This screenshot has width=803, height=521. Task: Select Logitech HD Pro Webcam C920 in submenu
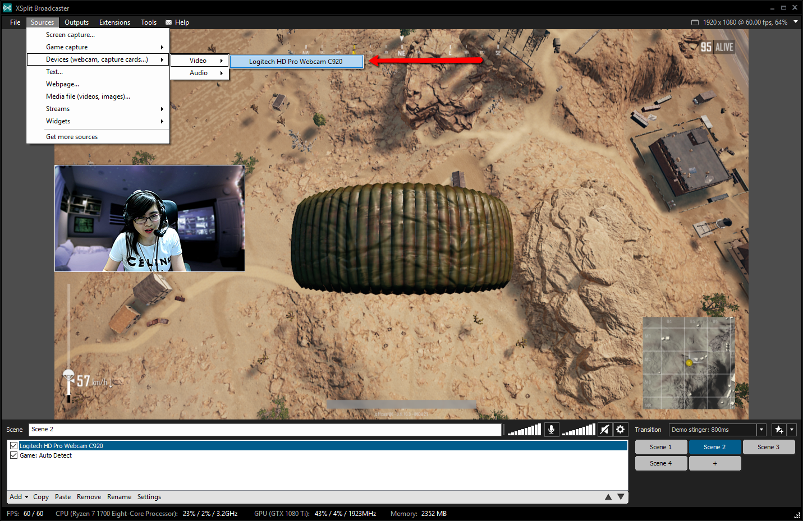tap(296, 62)
